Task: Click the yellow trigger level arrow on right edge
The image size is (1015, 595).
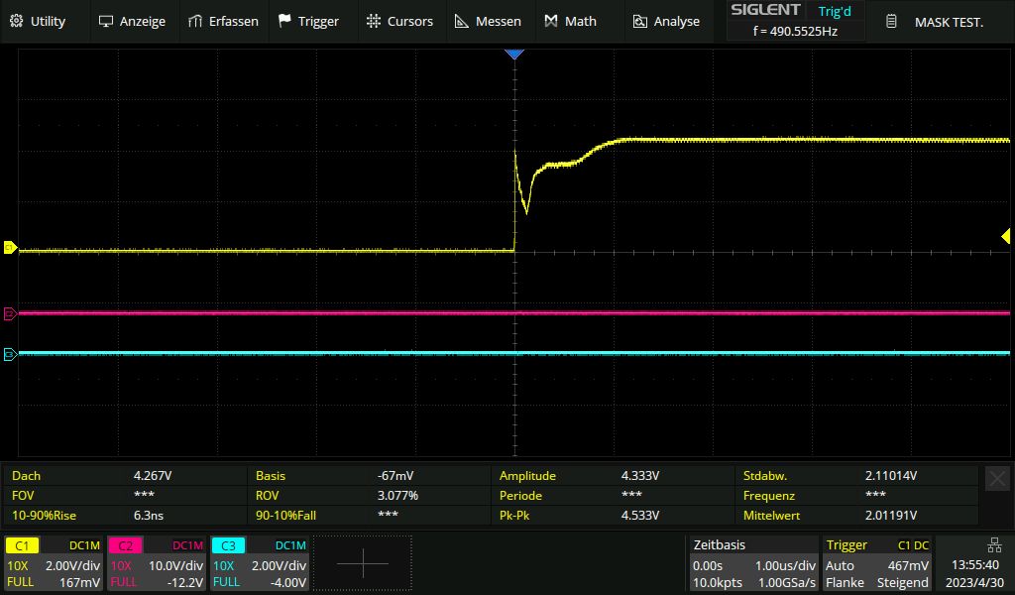Action: 1005,236
